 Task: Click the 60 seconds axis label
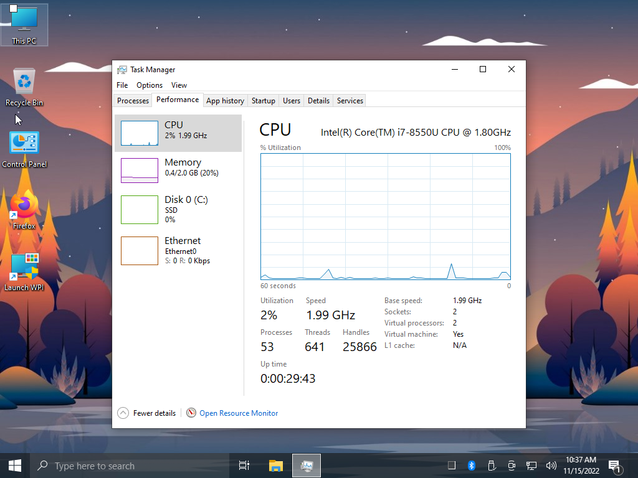[278, 286]
